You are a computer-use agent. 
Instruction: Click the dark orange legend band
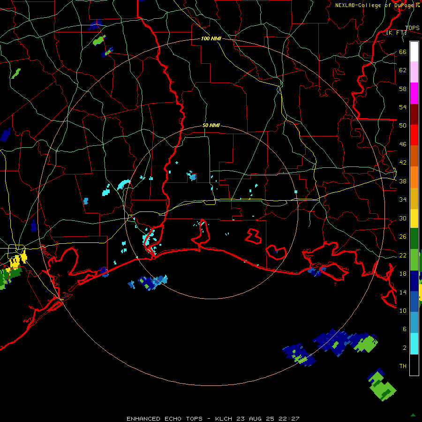pyautogui.click(x=414, y=156)
